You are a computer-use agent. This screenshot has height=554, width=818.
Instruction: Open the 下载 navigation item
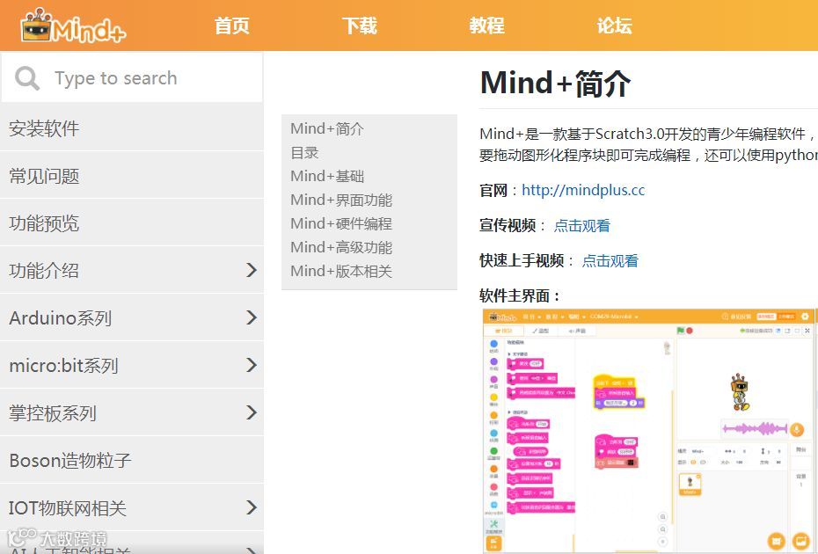tap(360, 26)
